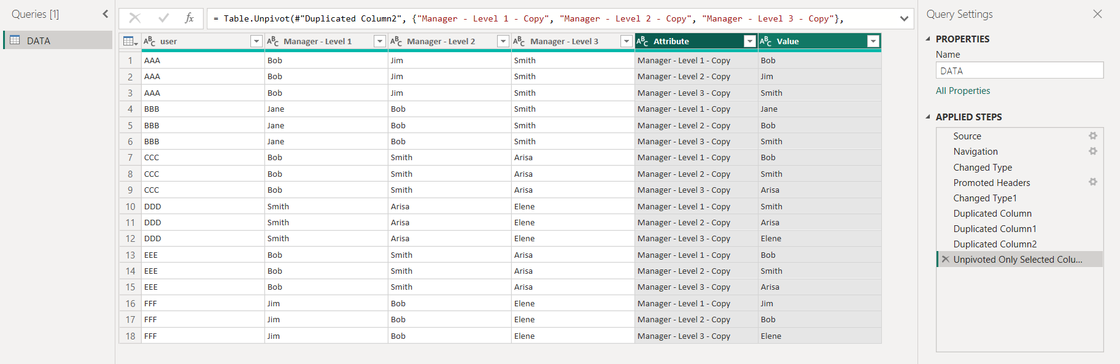Image resolution: width=1120 pixels, height=364 pixels.
Task: Open settings gear for Navigation step
Action: 1093,151
